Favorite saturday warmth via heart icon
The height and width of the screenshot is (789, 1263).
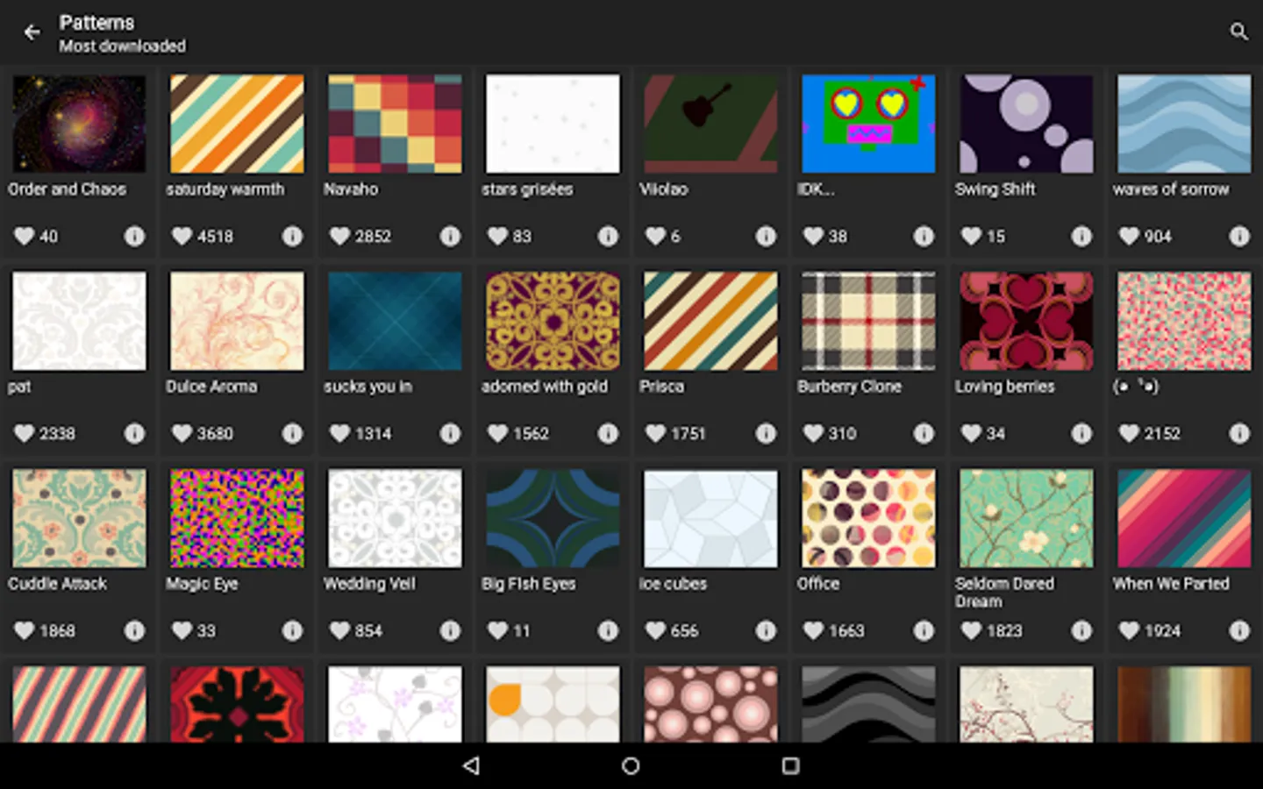pyautogui.click(x=182, y=236)
